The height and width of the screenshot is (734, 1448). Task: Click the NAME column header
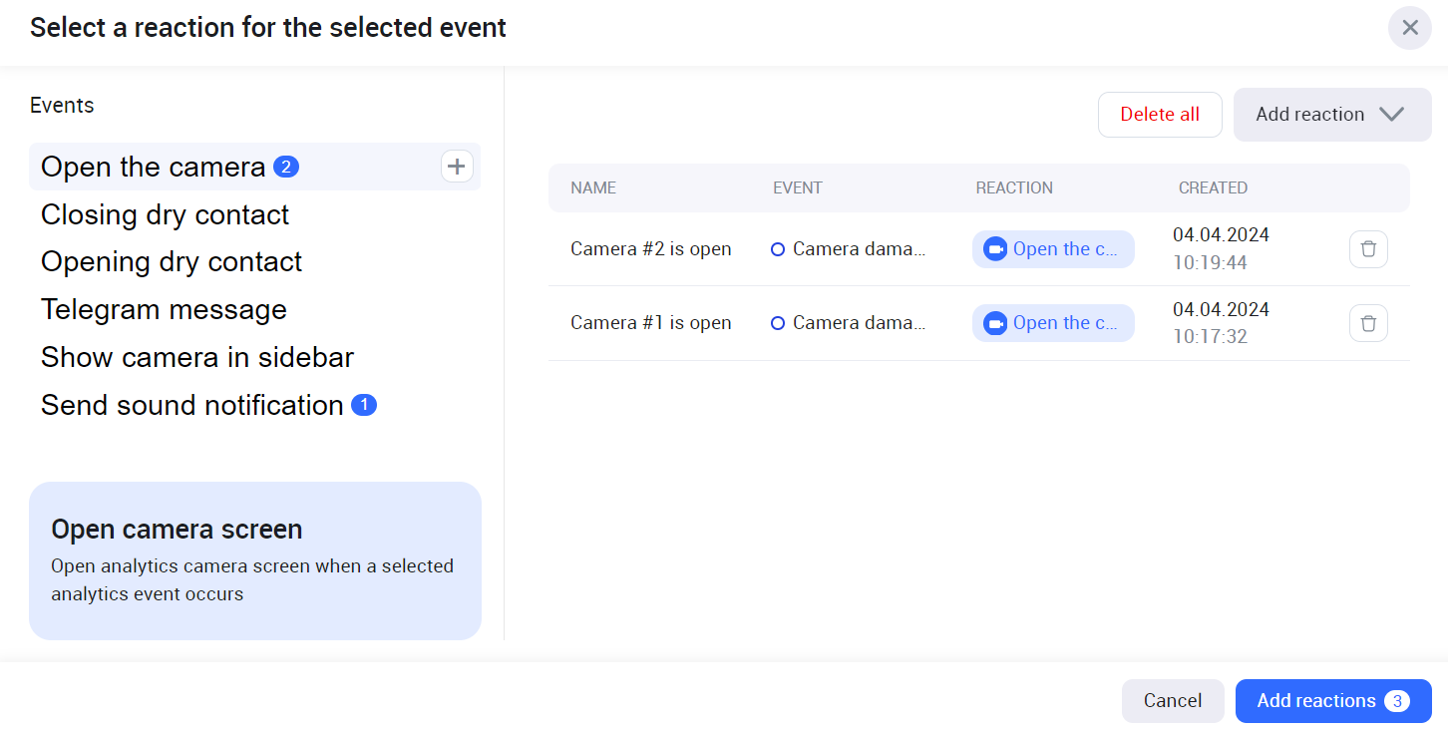pos(592,187)
